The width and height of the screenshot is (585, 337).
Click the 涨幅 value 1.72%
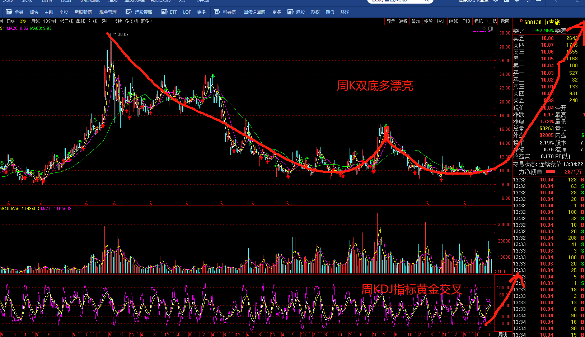[547, 121]
